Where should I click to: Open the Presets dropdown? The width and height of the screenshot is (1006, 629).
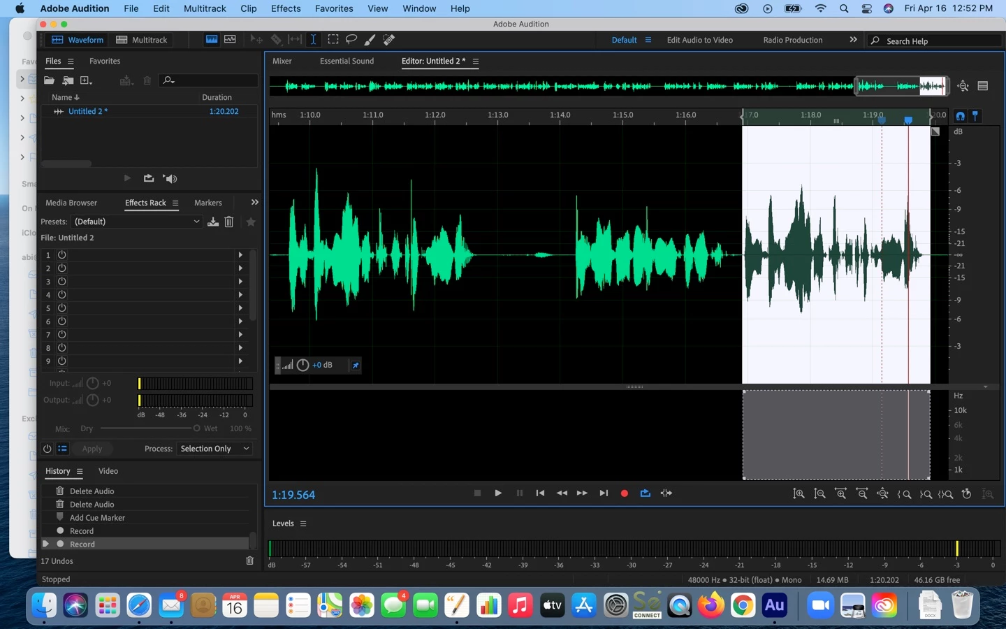click(x=137, y=222)
